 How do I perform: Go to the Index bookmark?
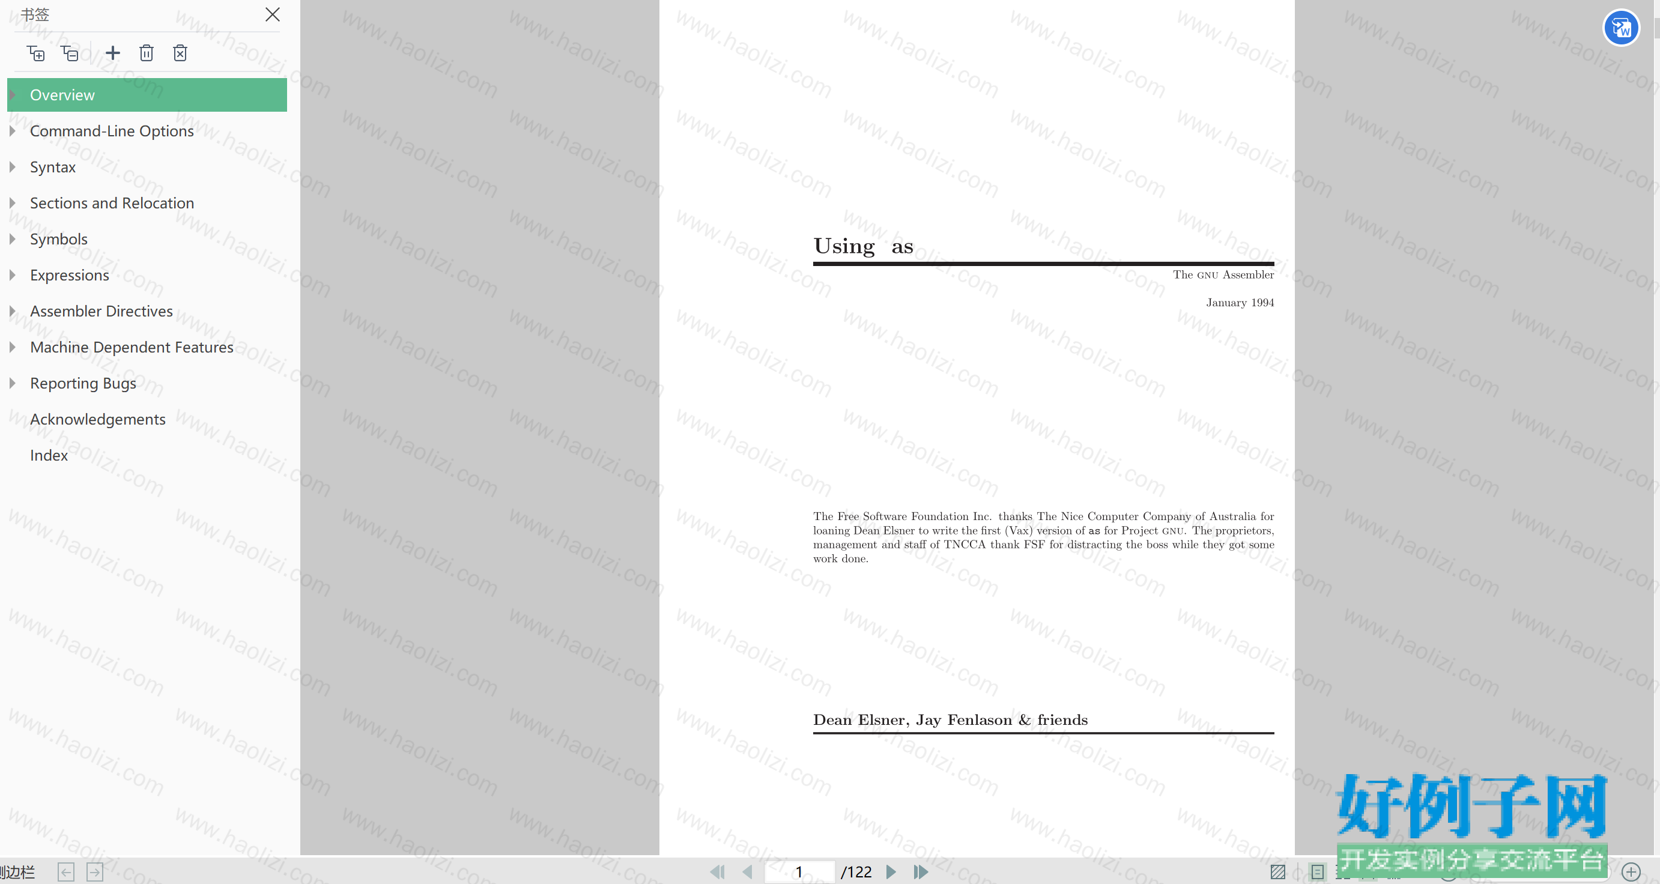48,456
